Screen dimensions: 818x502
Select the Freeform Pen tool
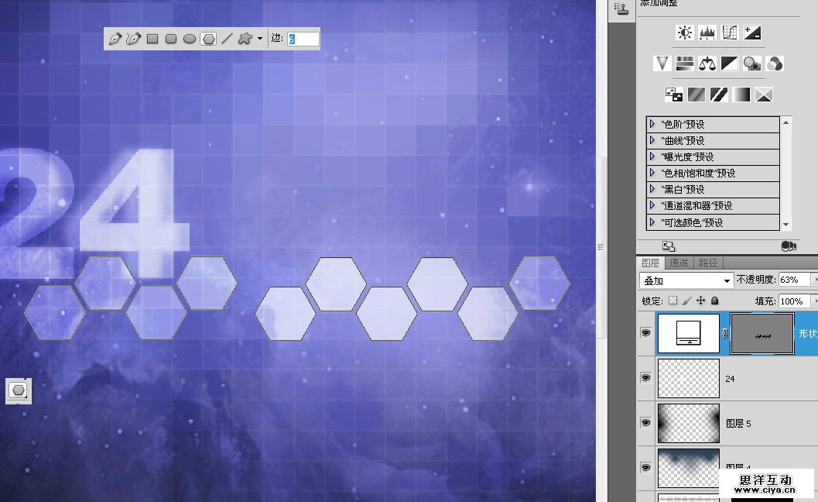point(133,39)
